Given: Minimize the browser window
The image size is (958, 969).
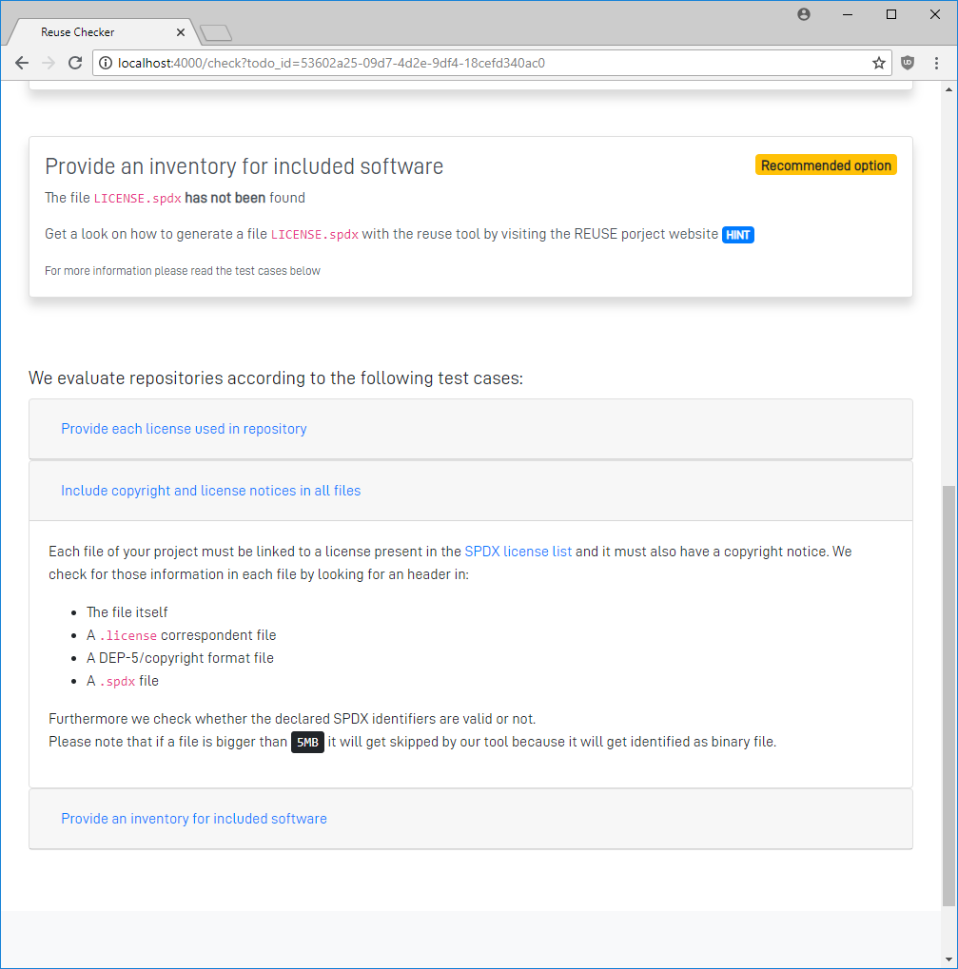Looking at the screenshot, I should click(848, 14).
